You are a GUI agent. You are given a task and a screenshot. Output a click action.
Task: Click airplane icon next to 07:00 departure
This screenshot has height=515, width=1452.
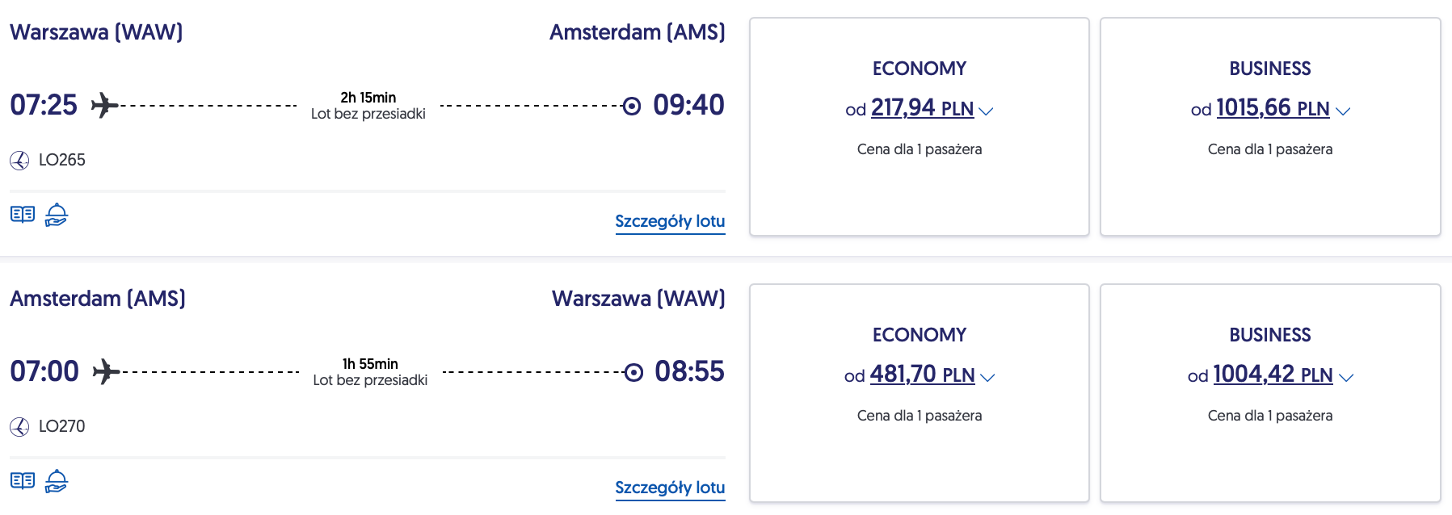pyautogui.click(x=106, y=371)
